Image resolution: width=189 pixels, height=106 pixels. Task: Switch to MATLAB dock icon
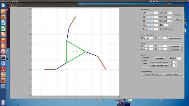point(3,81)
